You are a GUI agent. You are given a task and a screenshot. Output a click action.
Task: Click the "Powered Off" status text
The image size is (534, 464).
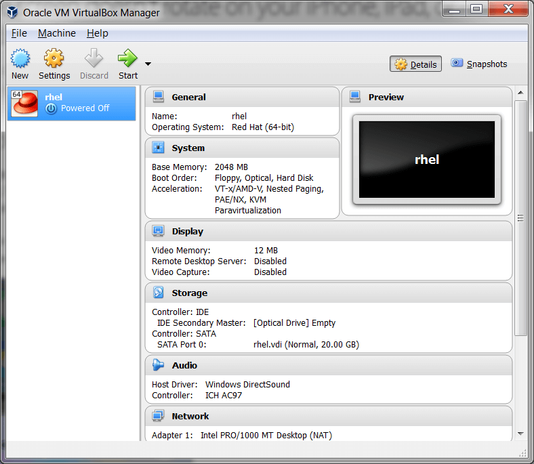coord(85,108)
